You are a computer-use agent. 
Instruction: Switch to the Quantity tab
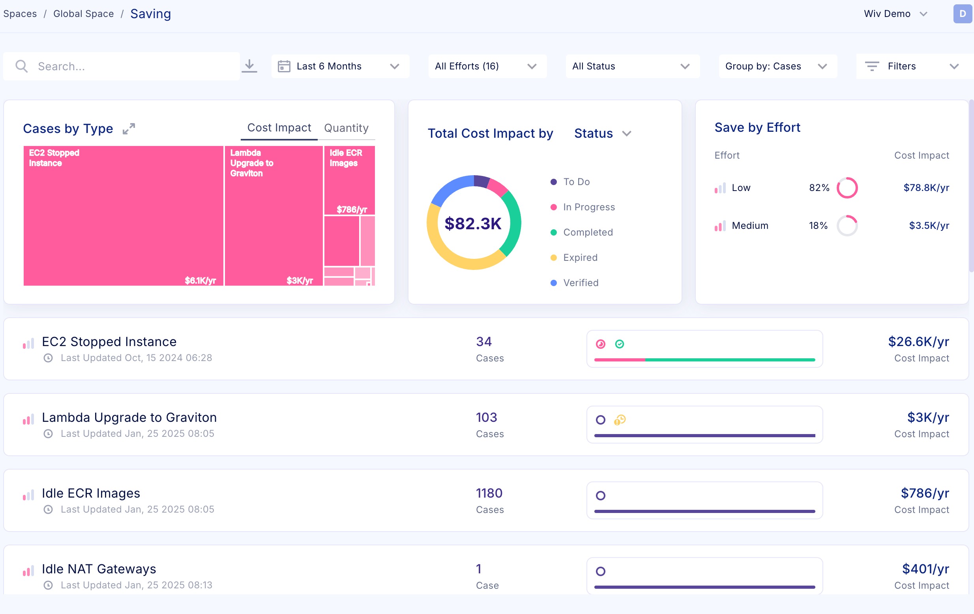[346, 128]
